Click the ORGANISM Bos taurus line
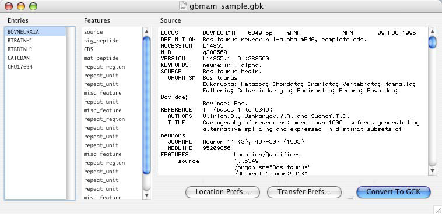 202,78
